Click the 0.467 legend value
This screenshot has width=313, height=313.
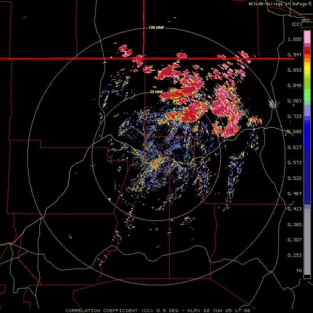pyautogui.click(x=295, y=194)
